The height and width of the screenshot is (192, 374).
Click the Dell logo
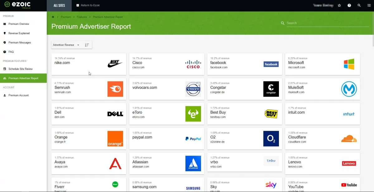(x=115, y=114)
